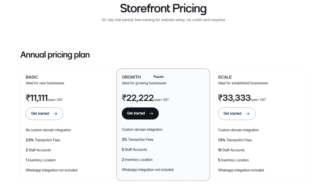Click the 5 Staff Accounts feature line
Image resolution: width=329 pixels, height=190 pixels.
point(134,150)
